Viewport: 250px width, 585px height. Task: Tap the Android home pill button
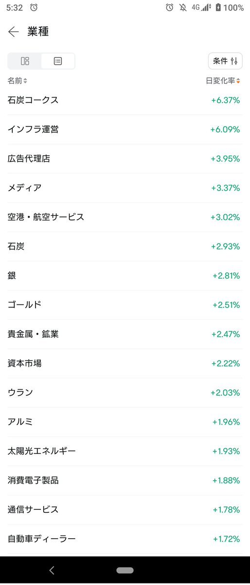pos(125,570)
